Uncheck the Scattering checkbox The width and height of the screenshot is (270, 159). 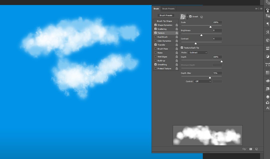(x=155, y=29)
